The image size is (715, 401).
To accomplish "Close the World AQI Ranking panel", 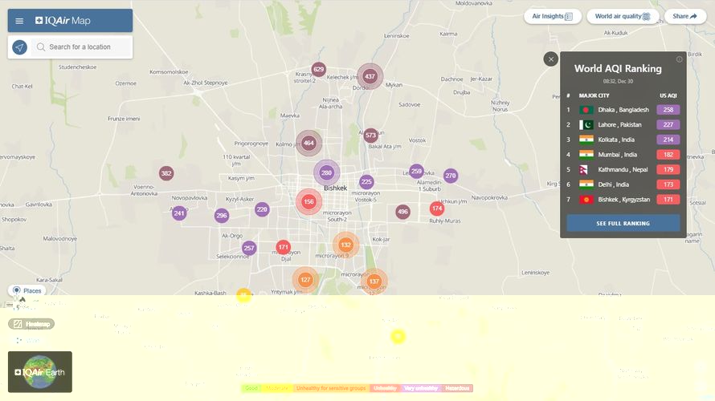I will click(550, 59).
